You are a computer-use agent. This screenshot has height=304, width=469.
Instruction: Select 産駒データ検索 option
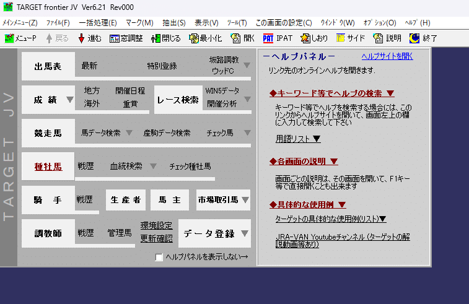coord(167,133)
